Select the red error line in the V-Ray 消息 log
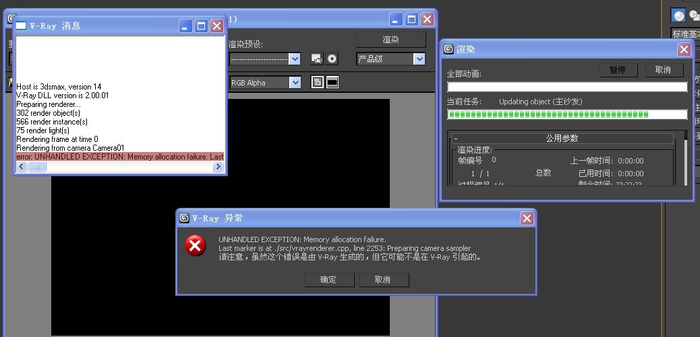The height and width of the screenshot is (337, 700). pos(120,157)
